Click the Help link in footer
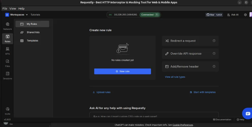 (240, 119)
